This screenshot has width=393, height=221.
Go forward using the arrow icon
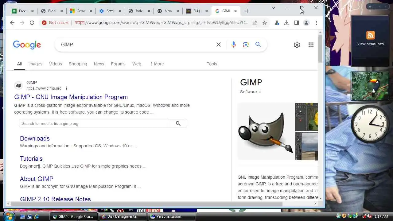pos(22,23)
